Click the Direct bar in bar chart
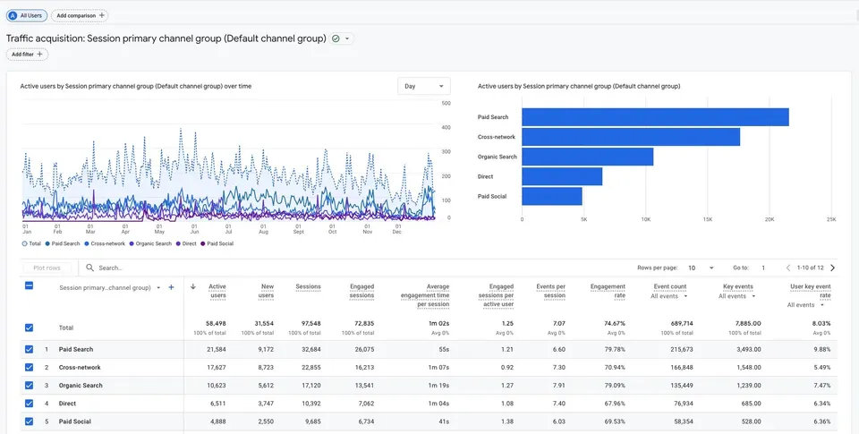This screenshot has width=859, height=434. [562, 176]
